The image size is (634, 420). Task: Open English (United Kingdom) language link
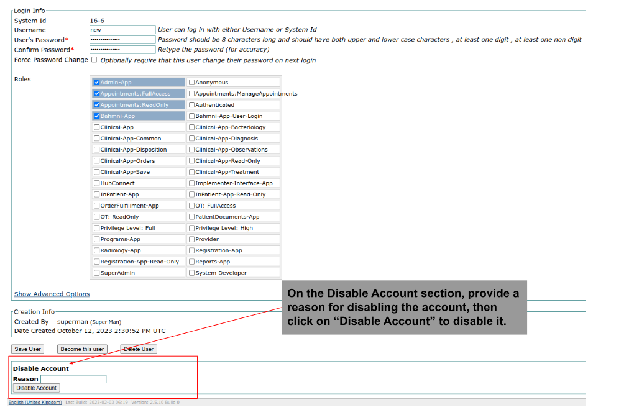(x=35, y=403)
